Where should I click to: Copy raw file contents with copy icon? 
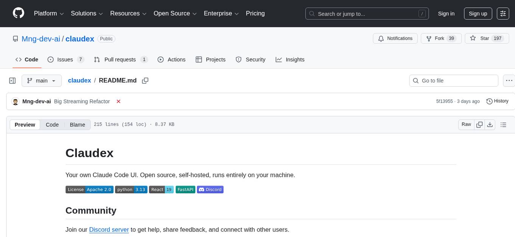point(479,124)
